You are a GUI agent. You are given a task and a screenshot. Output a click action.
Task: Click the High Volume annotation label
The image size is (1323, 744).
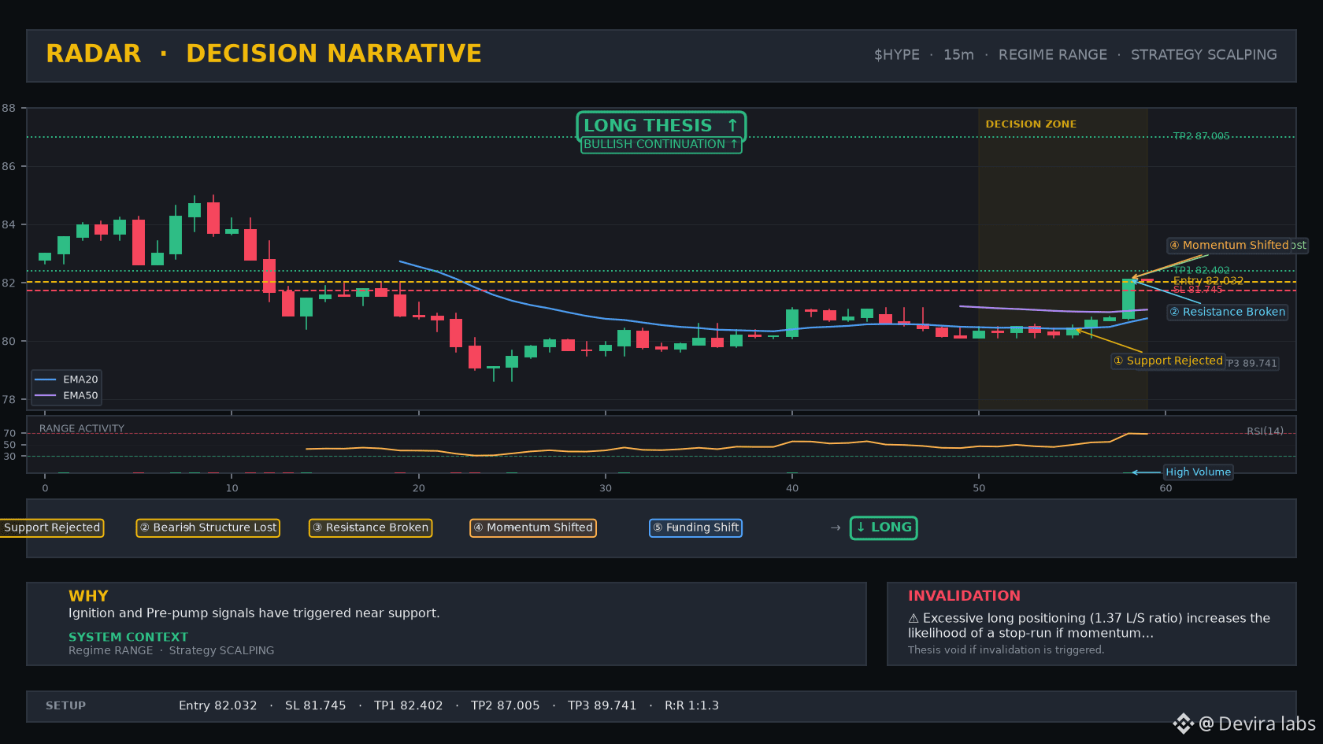1198,472
